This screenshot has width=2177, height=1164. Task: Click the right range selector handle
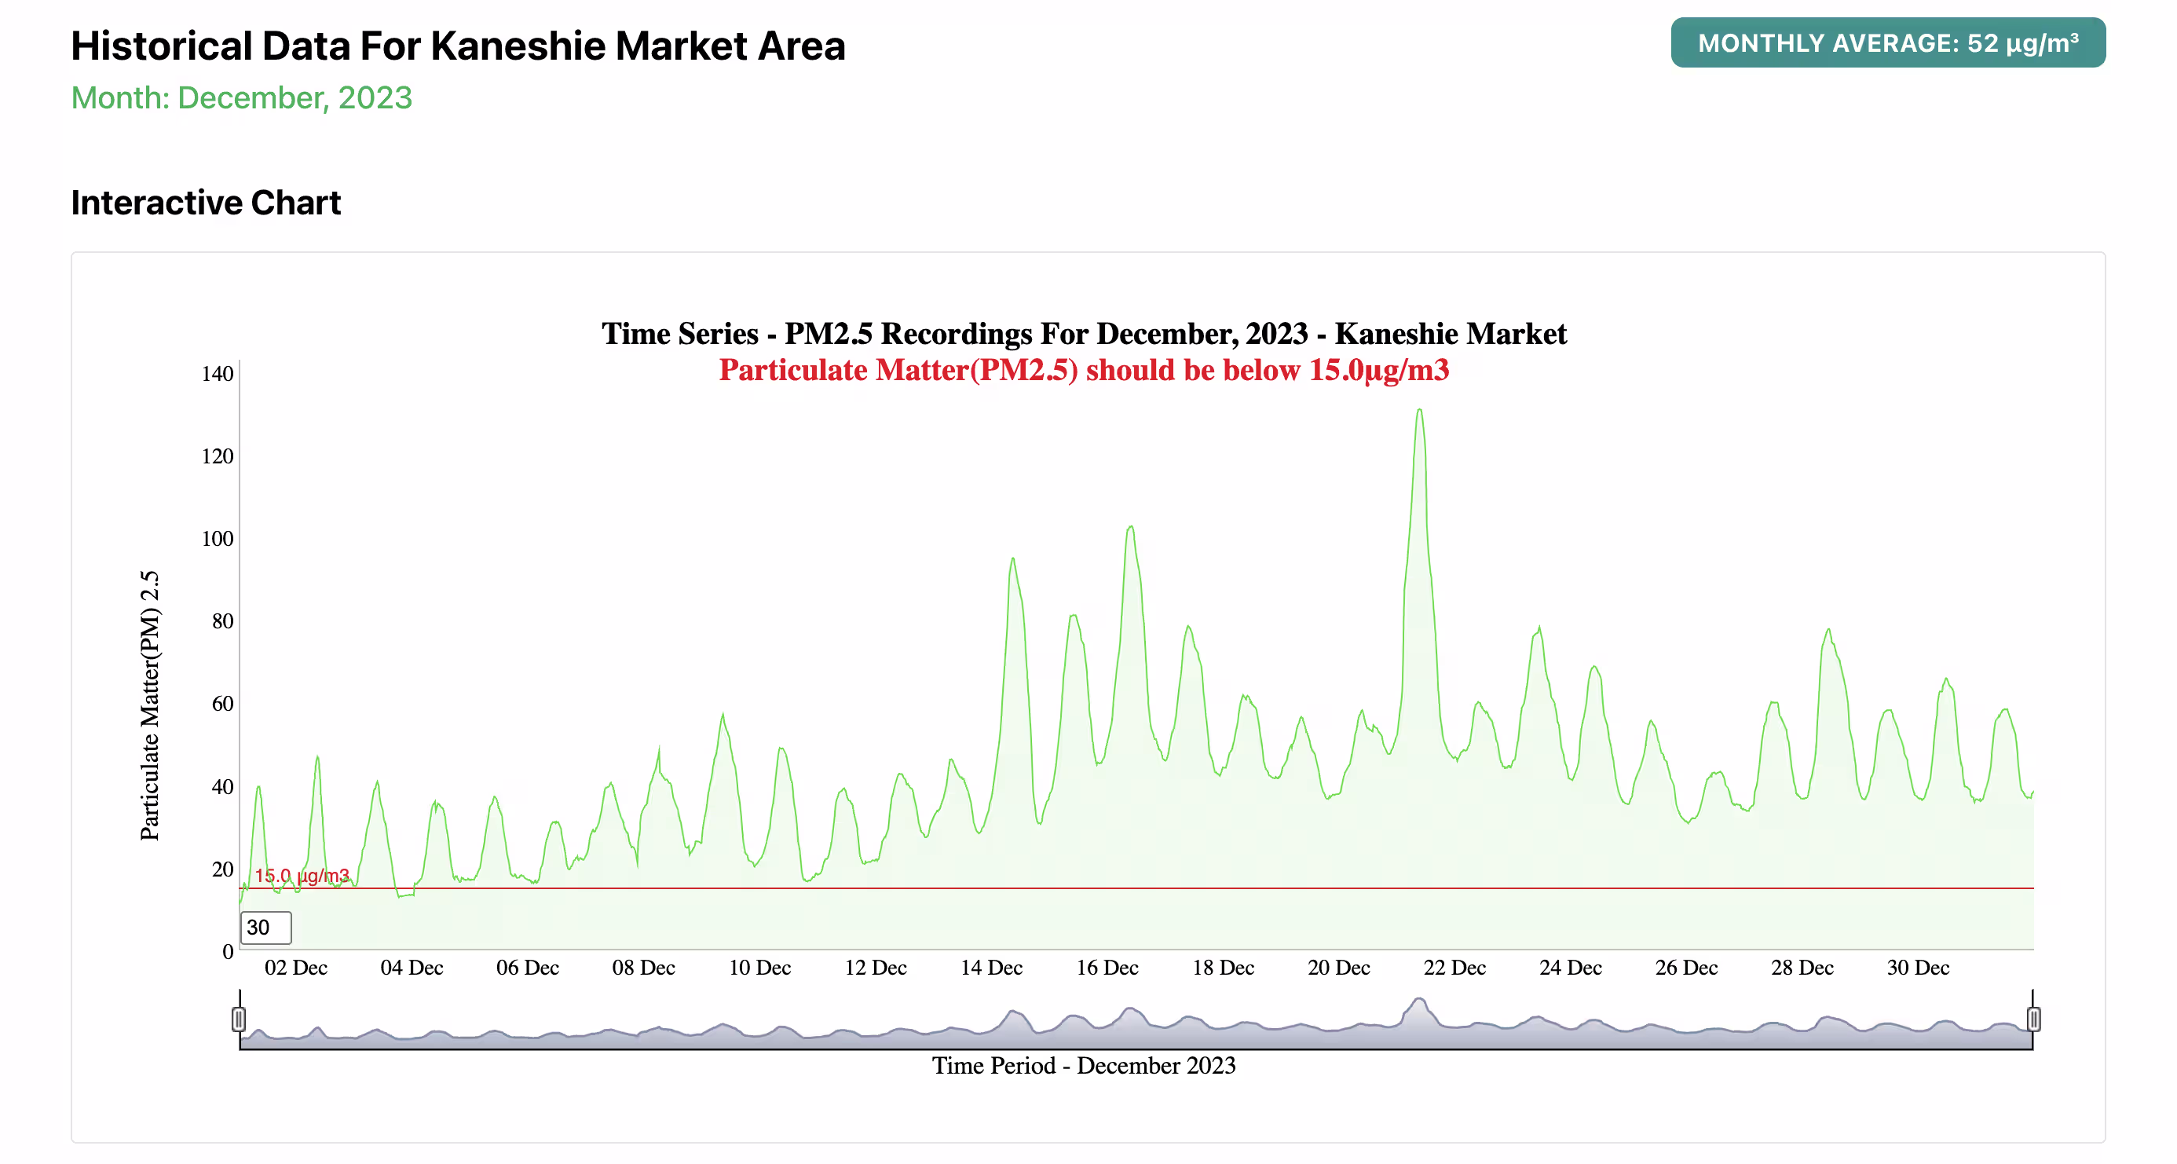click(x=2033, y=1019)
